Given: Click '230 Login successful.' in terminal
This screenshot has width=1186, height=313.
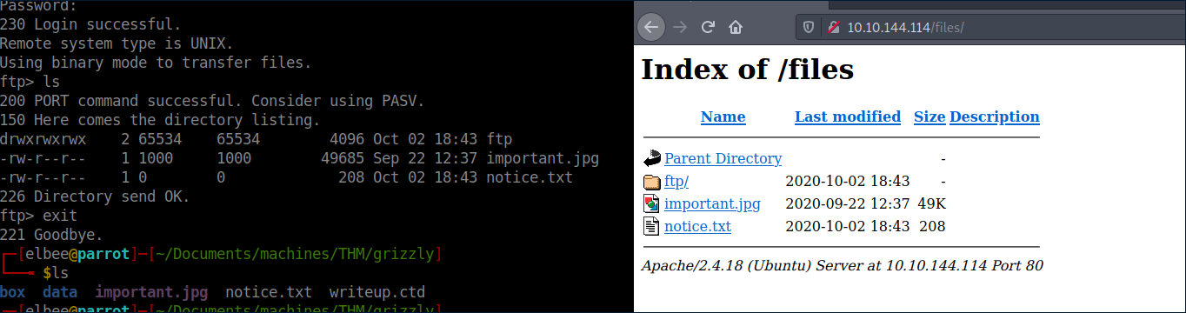Looking at the screenshot, I should (90, 23).
